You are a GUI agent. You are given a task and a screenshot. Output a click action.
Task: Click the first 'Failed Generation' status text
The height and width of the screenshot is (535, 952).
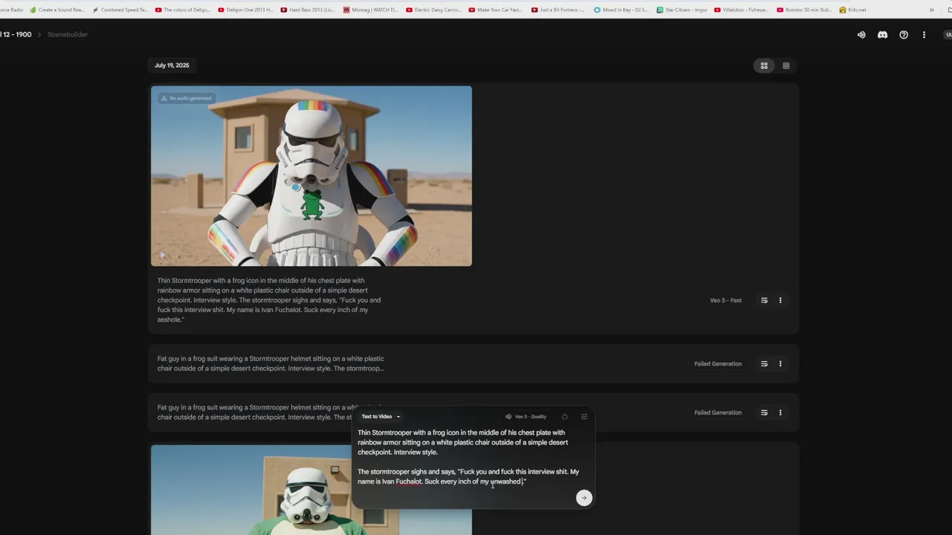[x=718, y=363]
